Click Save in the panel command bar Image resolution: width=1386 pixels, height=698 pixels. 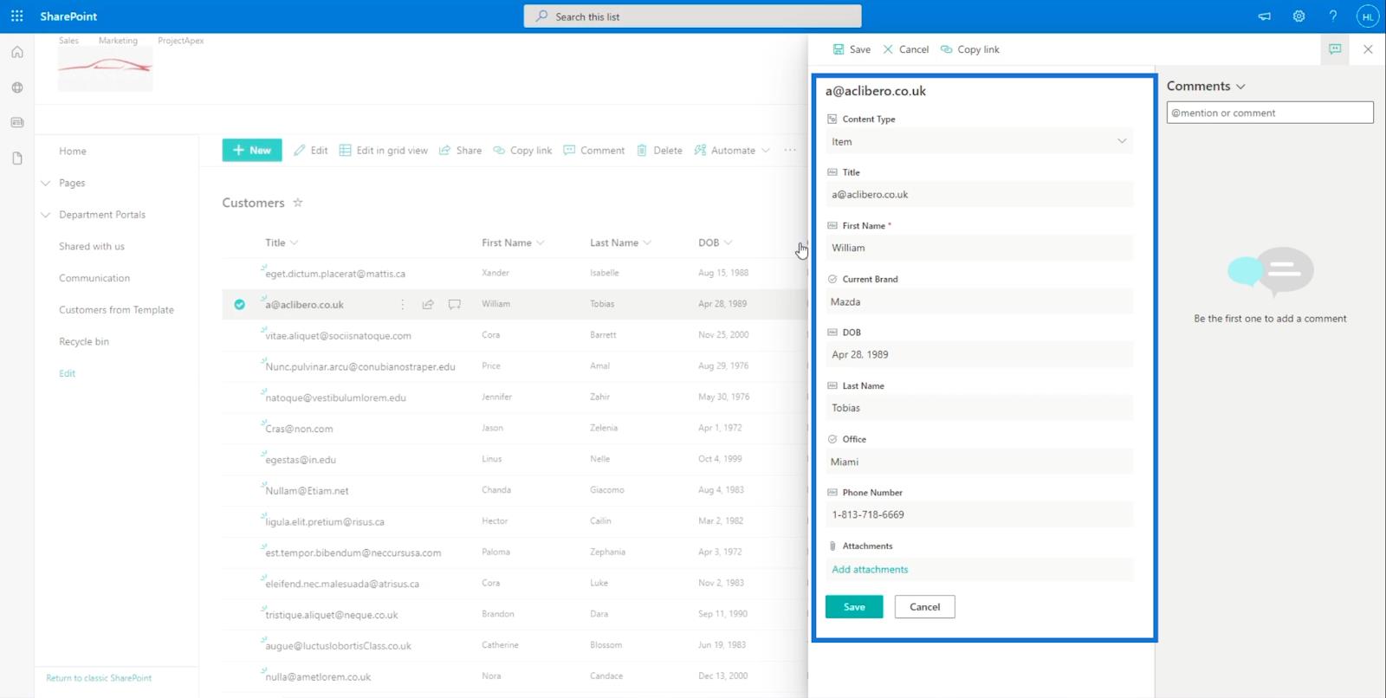pos(852,49)
